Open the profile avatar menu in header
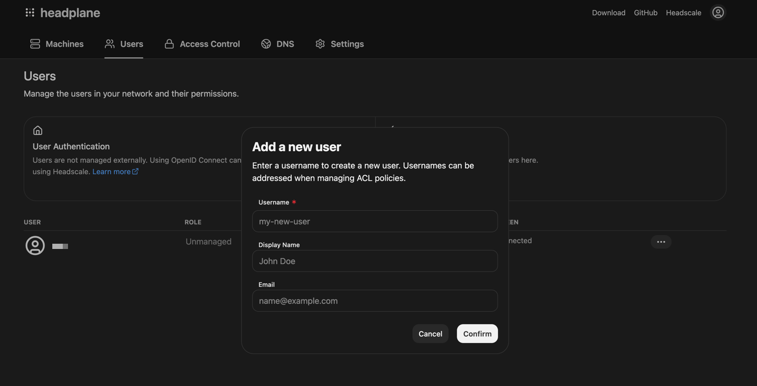757x386 pixels. (x=718, y=13)
